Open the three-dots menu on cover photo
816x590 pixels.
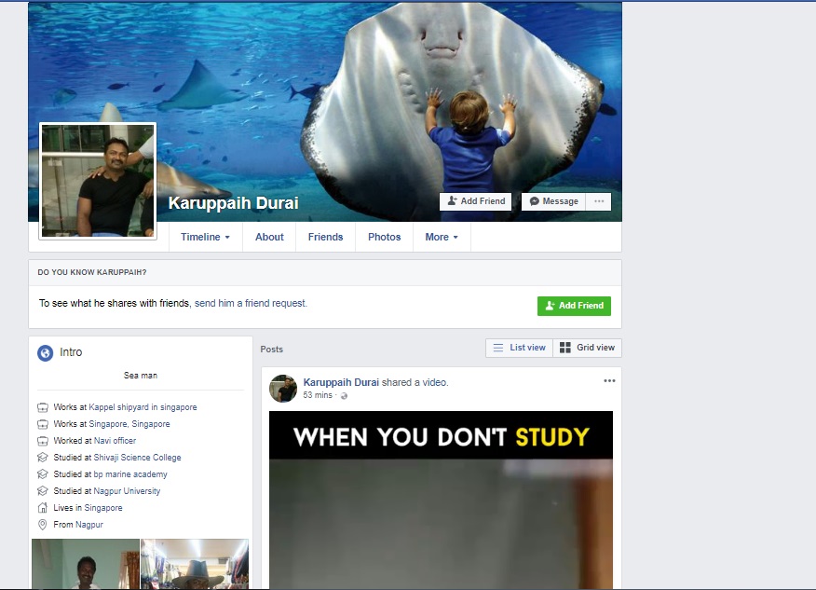coord(599,201)
